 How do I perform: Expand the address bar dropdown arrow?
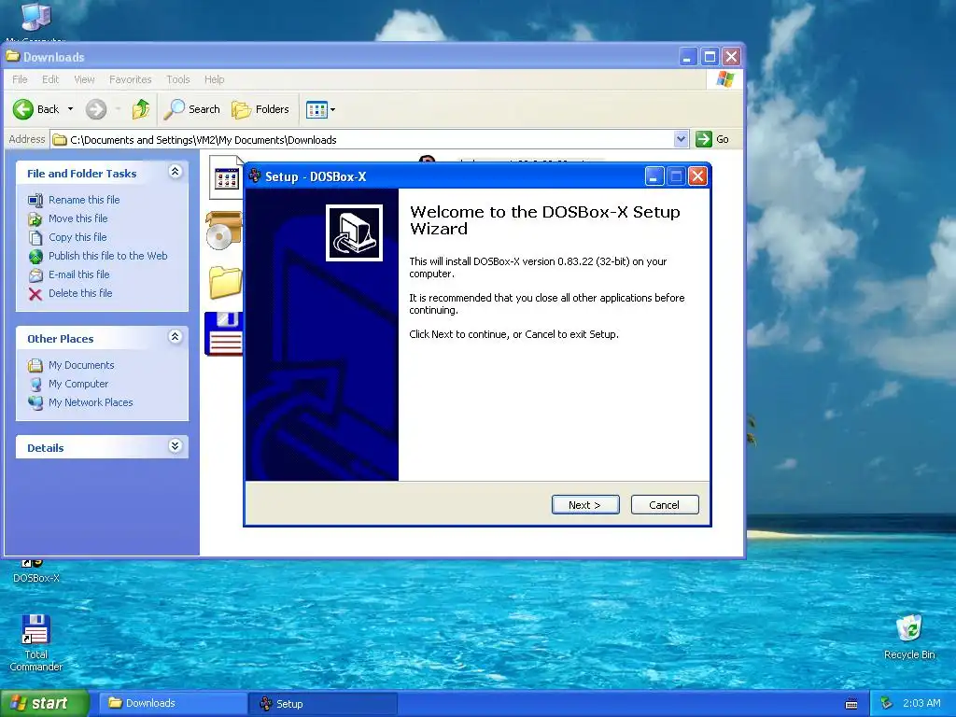681,139
